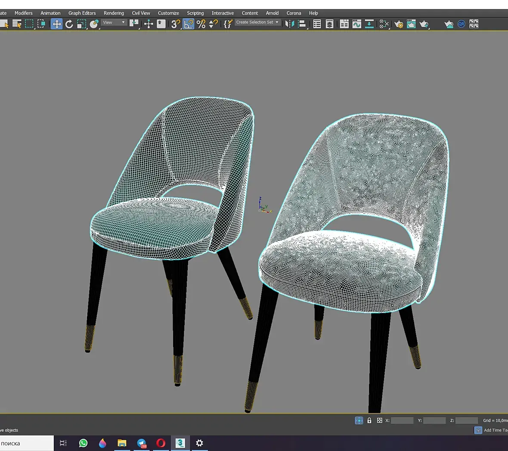The width and height of the screenshot is (508, 451).
Task: Toggle the Scene Explorer
Action: tap(317, 24)
